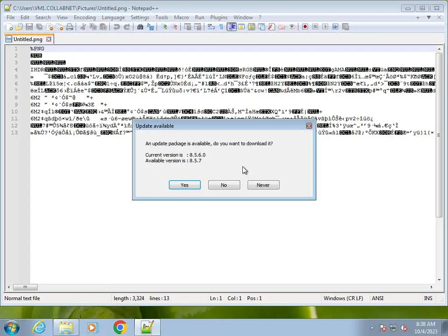Open the Edit menu
The image size is (448, 336).
pyautogui.click(x=25, y=17)
